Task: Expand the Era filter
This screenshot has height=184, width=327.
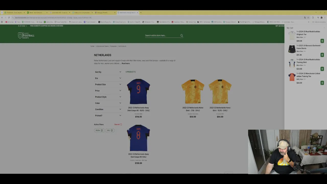Action: click(108, 78)
